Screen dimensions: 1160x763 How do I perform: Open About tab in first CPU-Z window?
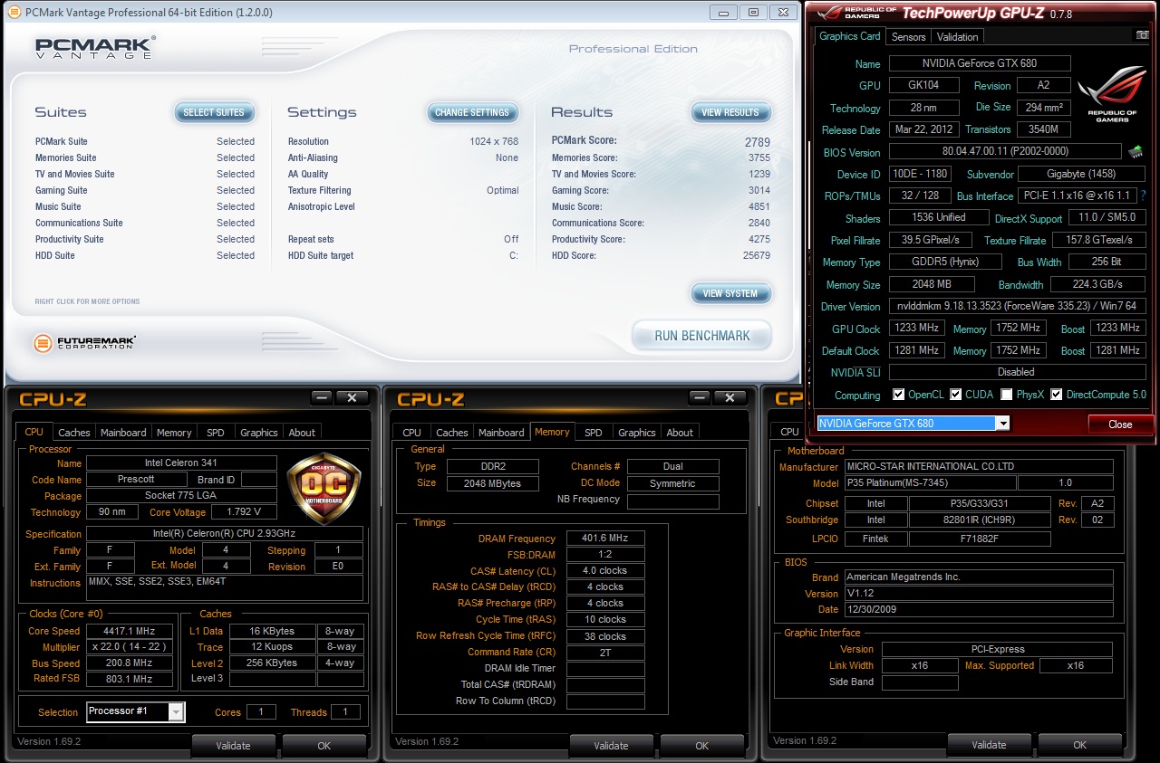pyautogui.click(x=302, y=433)
